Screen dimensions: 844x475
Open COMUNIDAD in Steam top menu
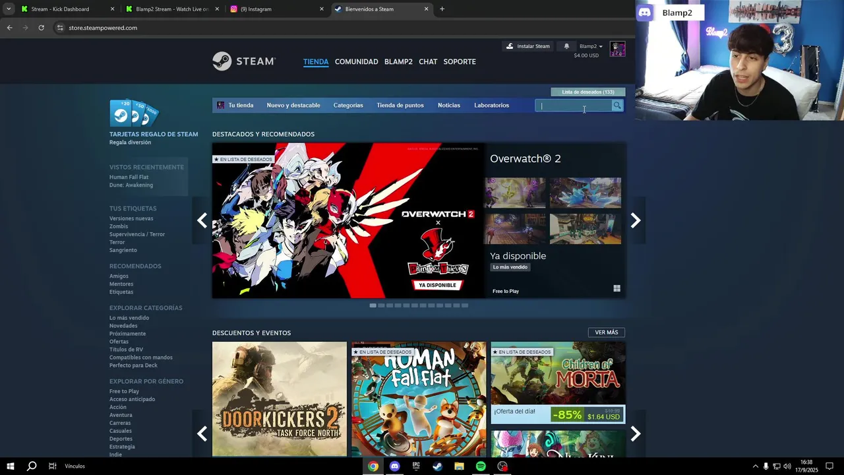356,61
